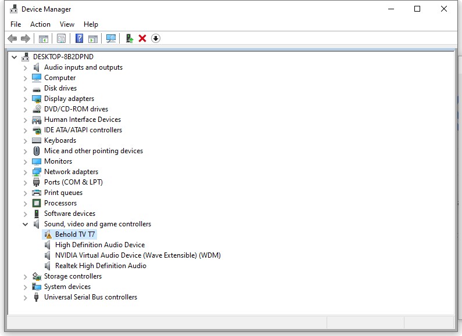Select Realtek High Definition Audio device

coord(100,266)
